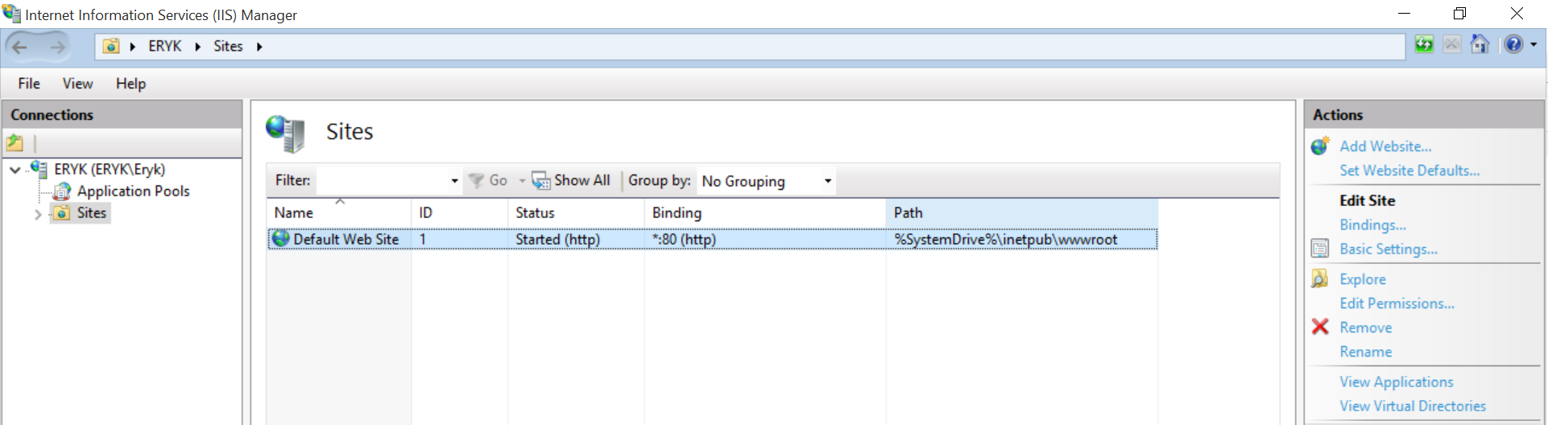Expand breadcrumb arrow after Sites
The width and height of the screenshot is (1548, 425).
point(259,47)
